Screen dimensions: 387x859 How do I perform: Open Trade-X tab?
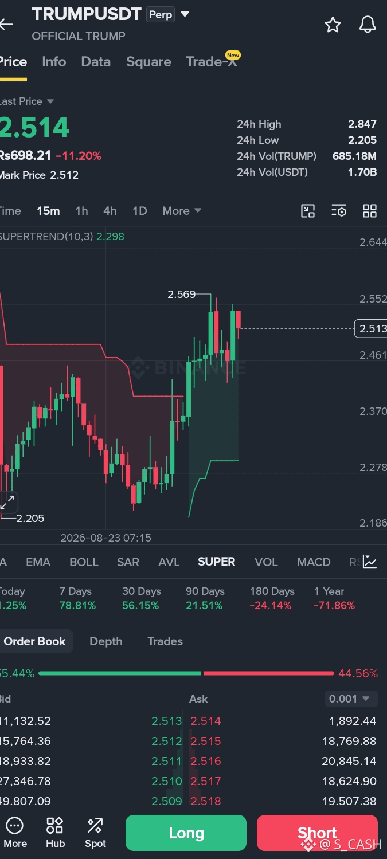pos(212,62)
